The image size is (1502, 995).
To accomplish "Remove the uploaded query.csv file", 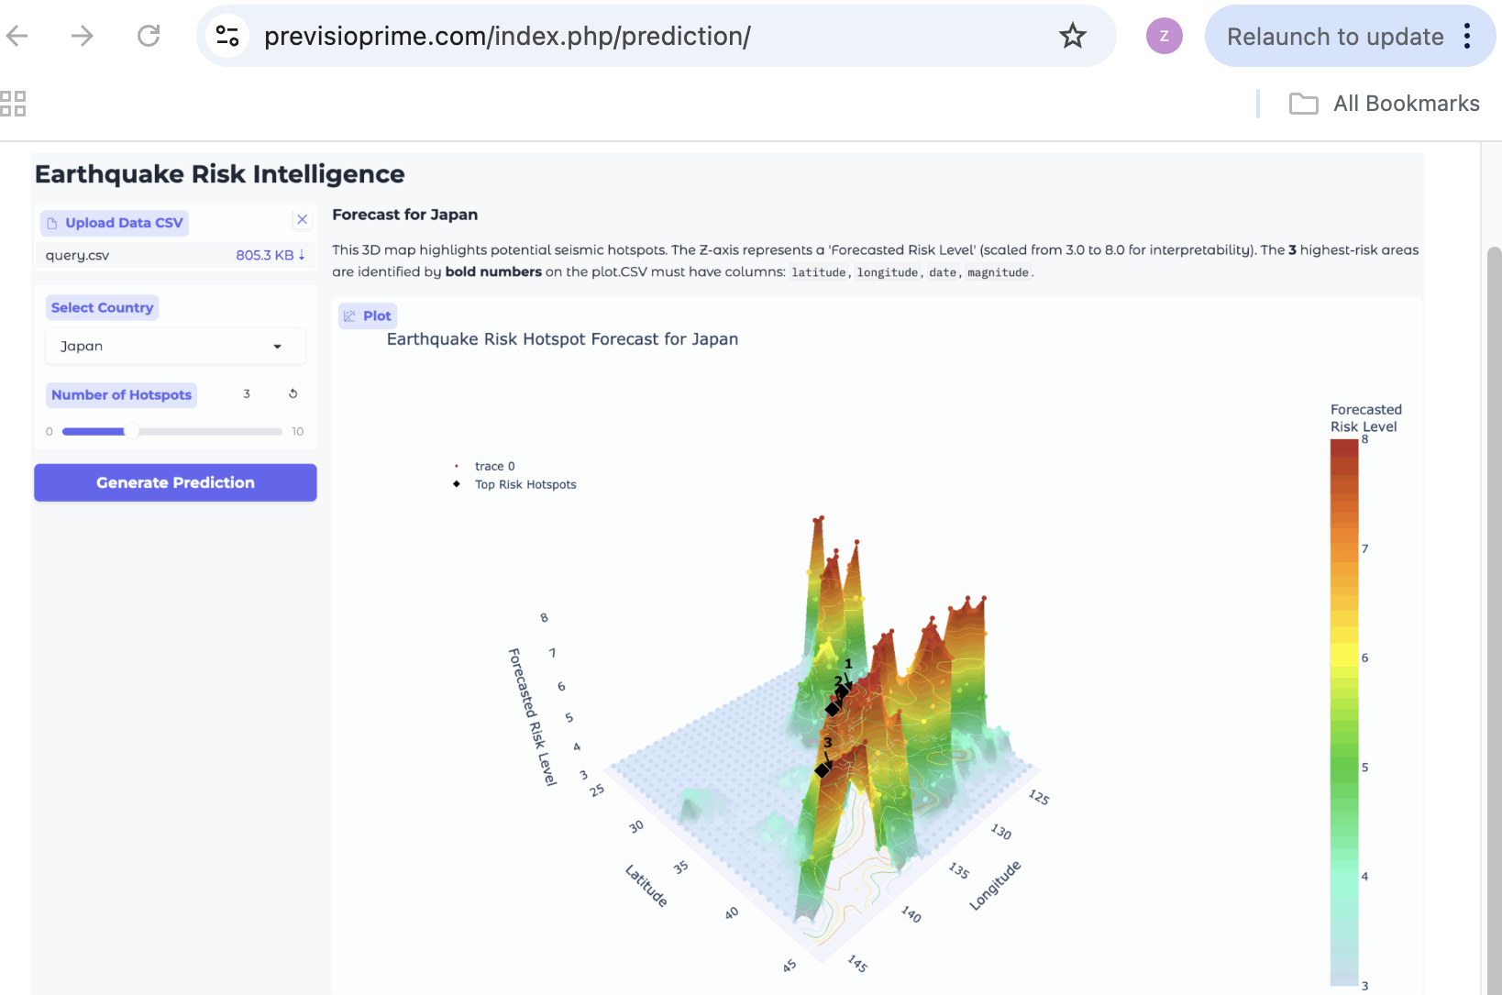I will pyautogui.click(x=302, y=220).
